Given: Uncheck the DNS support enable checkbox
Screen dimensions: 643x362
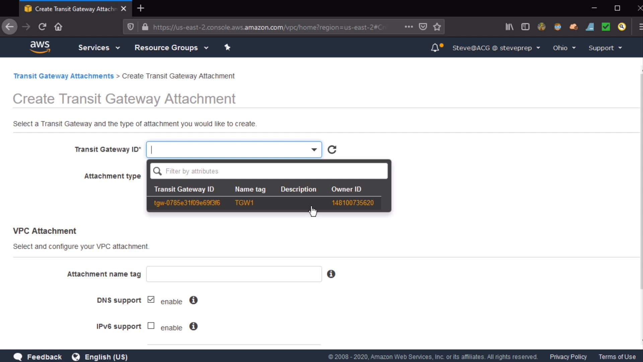Looking at the screenshot, I should coord(151,299).
